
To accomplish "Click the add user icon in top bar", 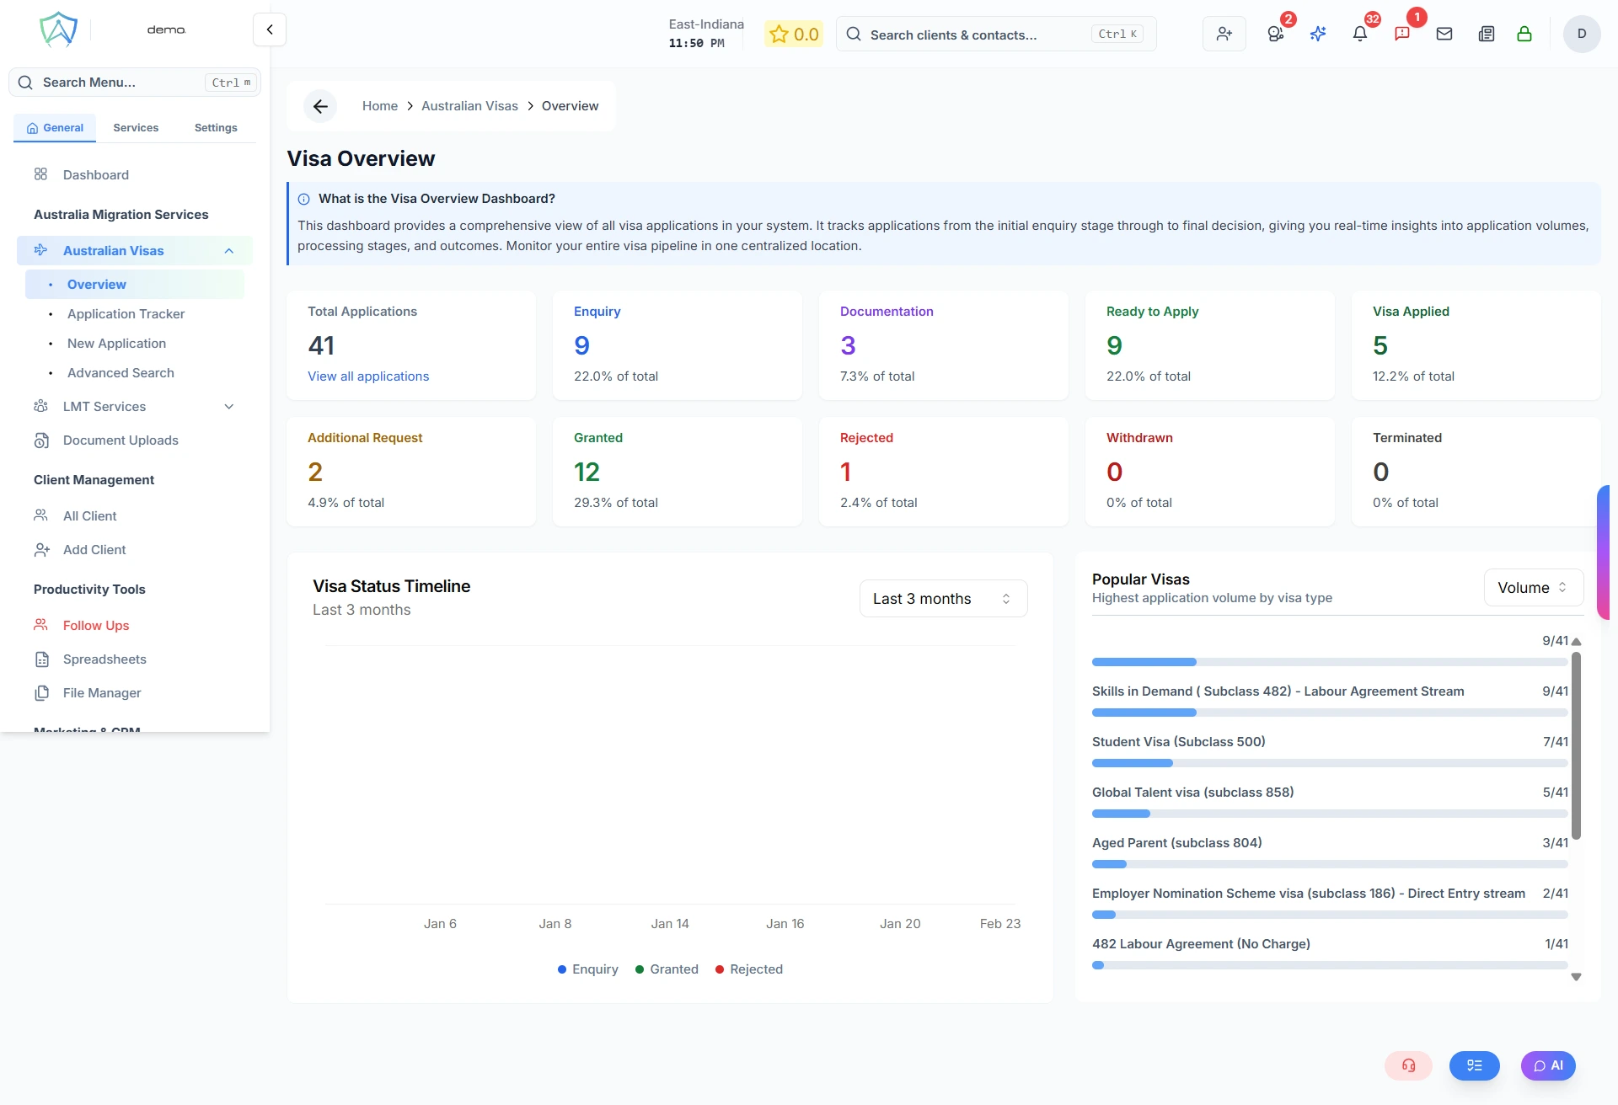I will point(1224,34).
